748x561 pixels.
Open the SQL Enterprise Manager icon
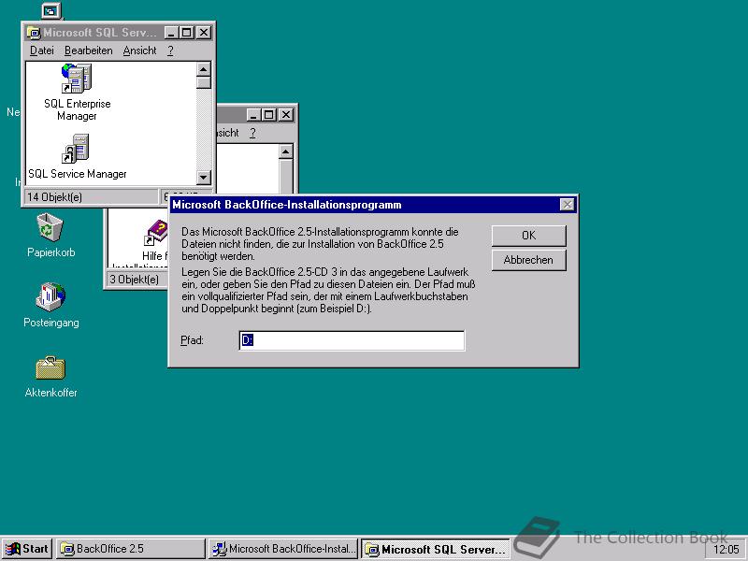tap(77, 79)
